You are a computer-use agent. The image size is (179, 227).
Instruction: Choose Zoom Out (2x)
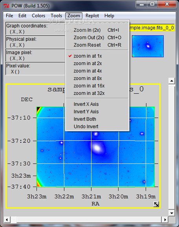pyautogui.click(x=97, y=38)
